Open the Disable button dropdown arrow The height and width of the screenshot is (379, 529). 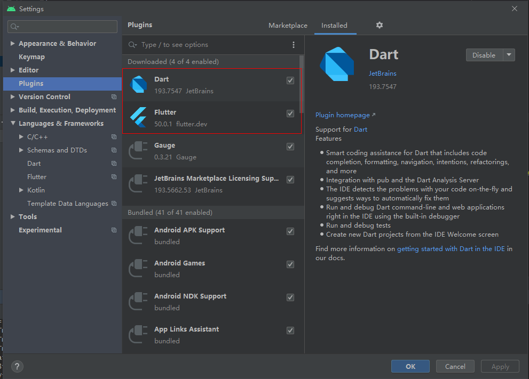[x=509, y=55]
